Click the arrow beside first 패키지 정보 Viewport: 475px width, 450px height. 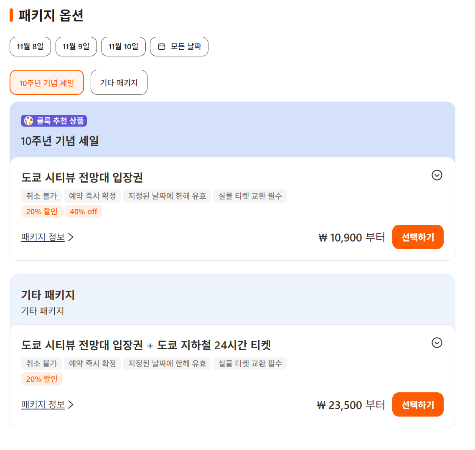[71, 237]
